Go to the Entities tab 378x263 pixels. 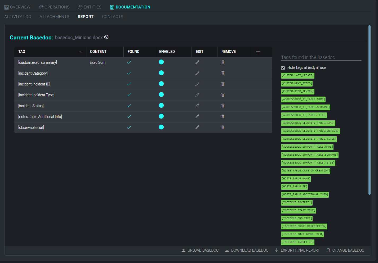coord(90,7)
